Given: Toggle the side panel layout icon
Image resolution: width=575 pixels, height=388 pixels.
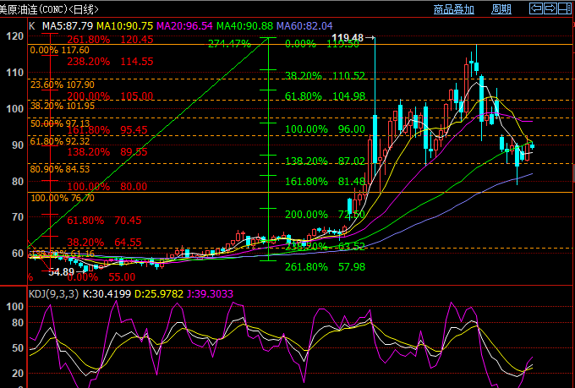Looking at the screenshot, I should [566, 8].
